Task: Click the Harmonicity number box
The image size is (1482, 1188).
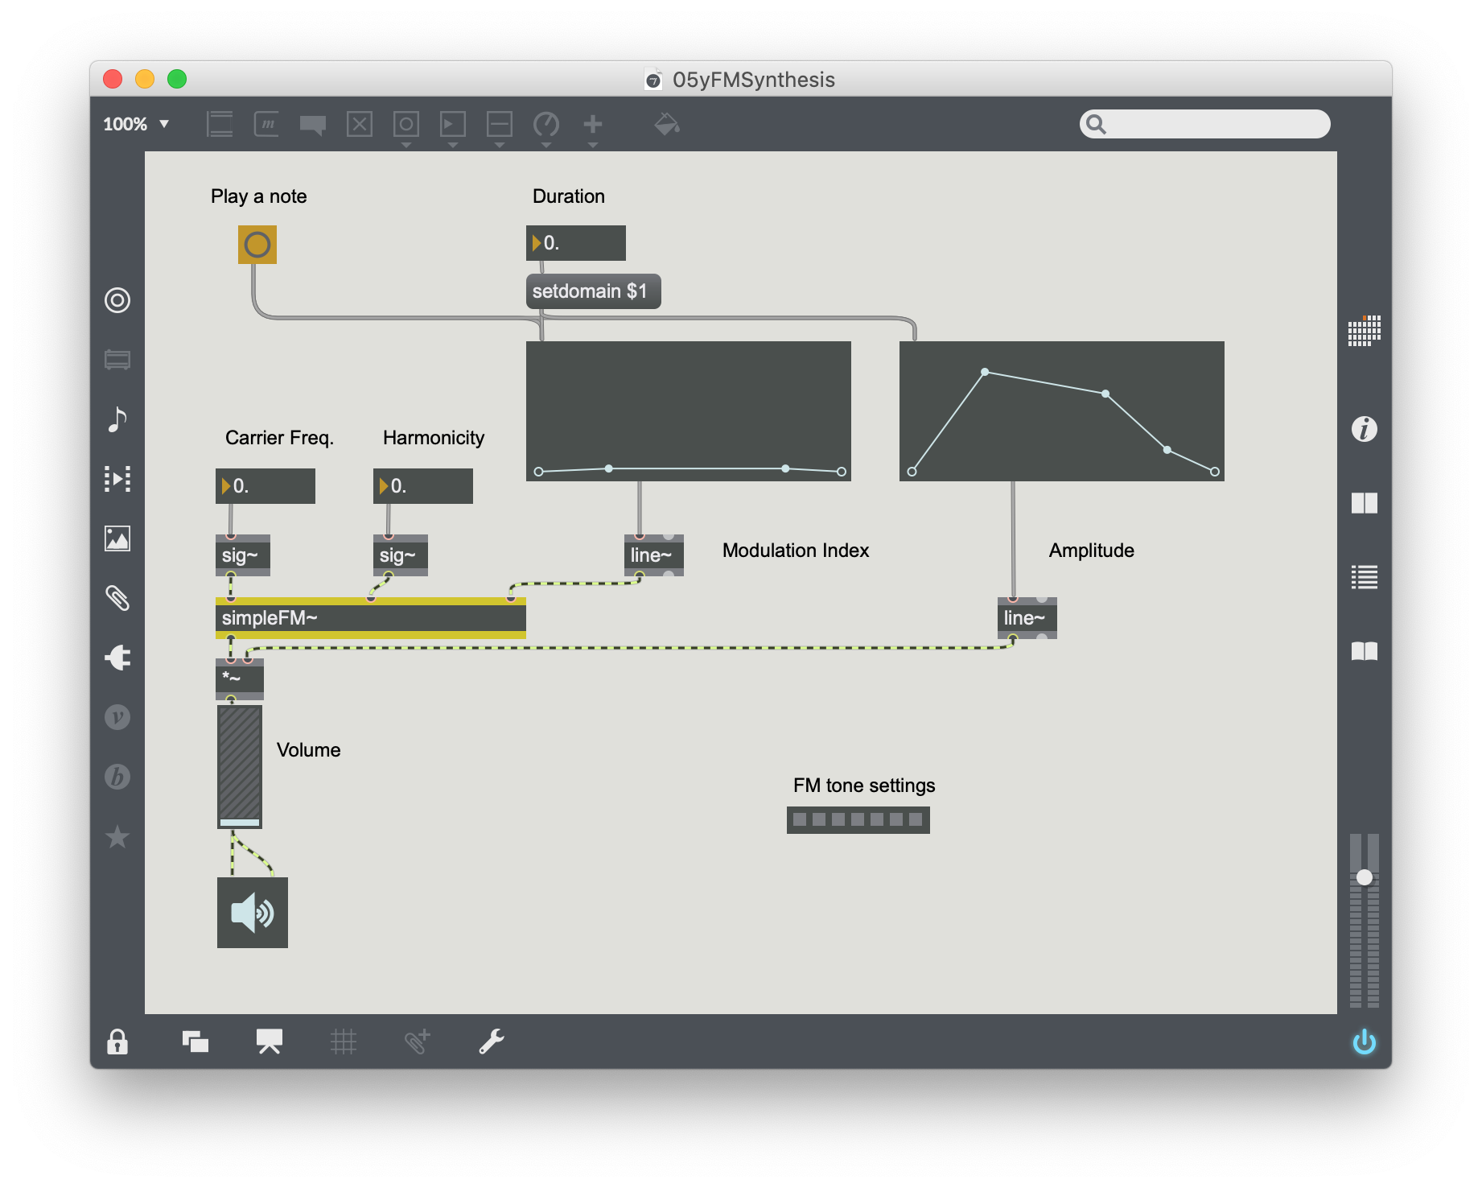Action: coord(423,486)
